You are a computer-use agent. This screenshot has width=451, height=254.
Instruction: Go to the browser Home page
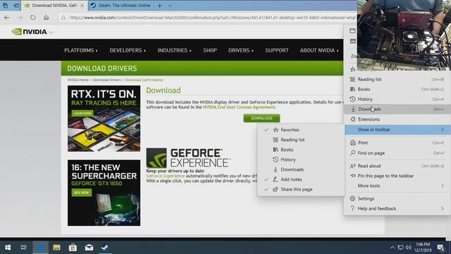46,18
